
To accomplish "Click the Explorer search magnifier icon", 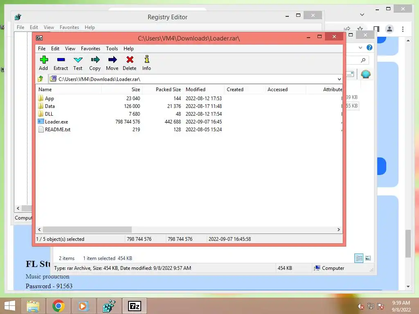I will pos(363,61).
